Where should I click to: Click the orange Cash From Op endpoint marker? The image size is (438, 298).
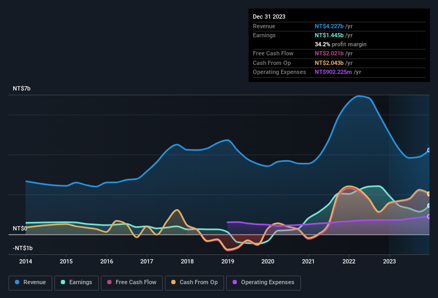pyautogui.click(x=429, y=194)
